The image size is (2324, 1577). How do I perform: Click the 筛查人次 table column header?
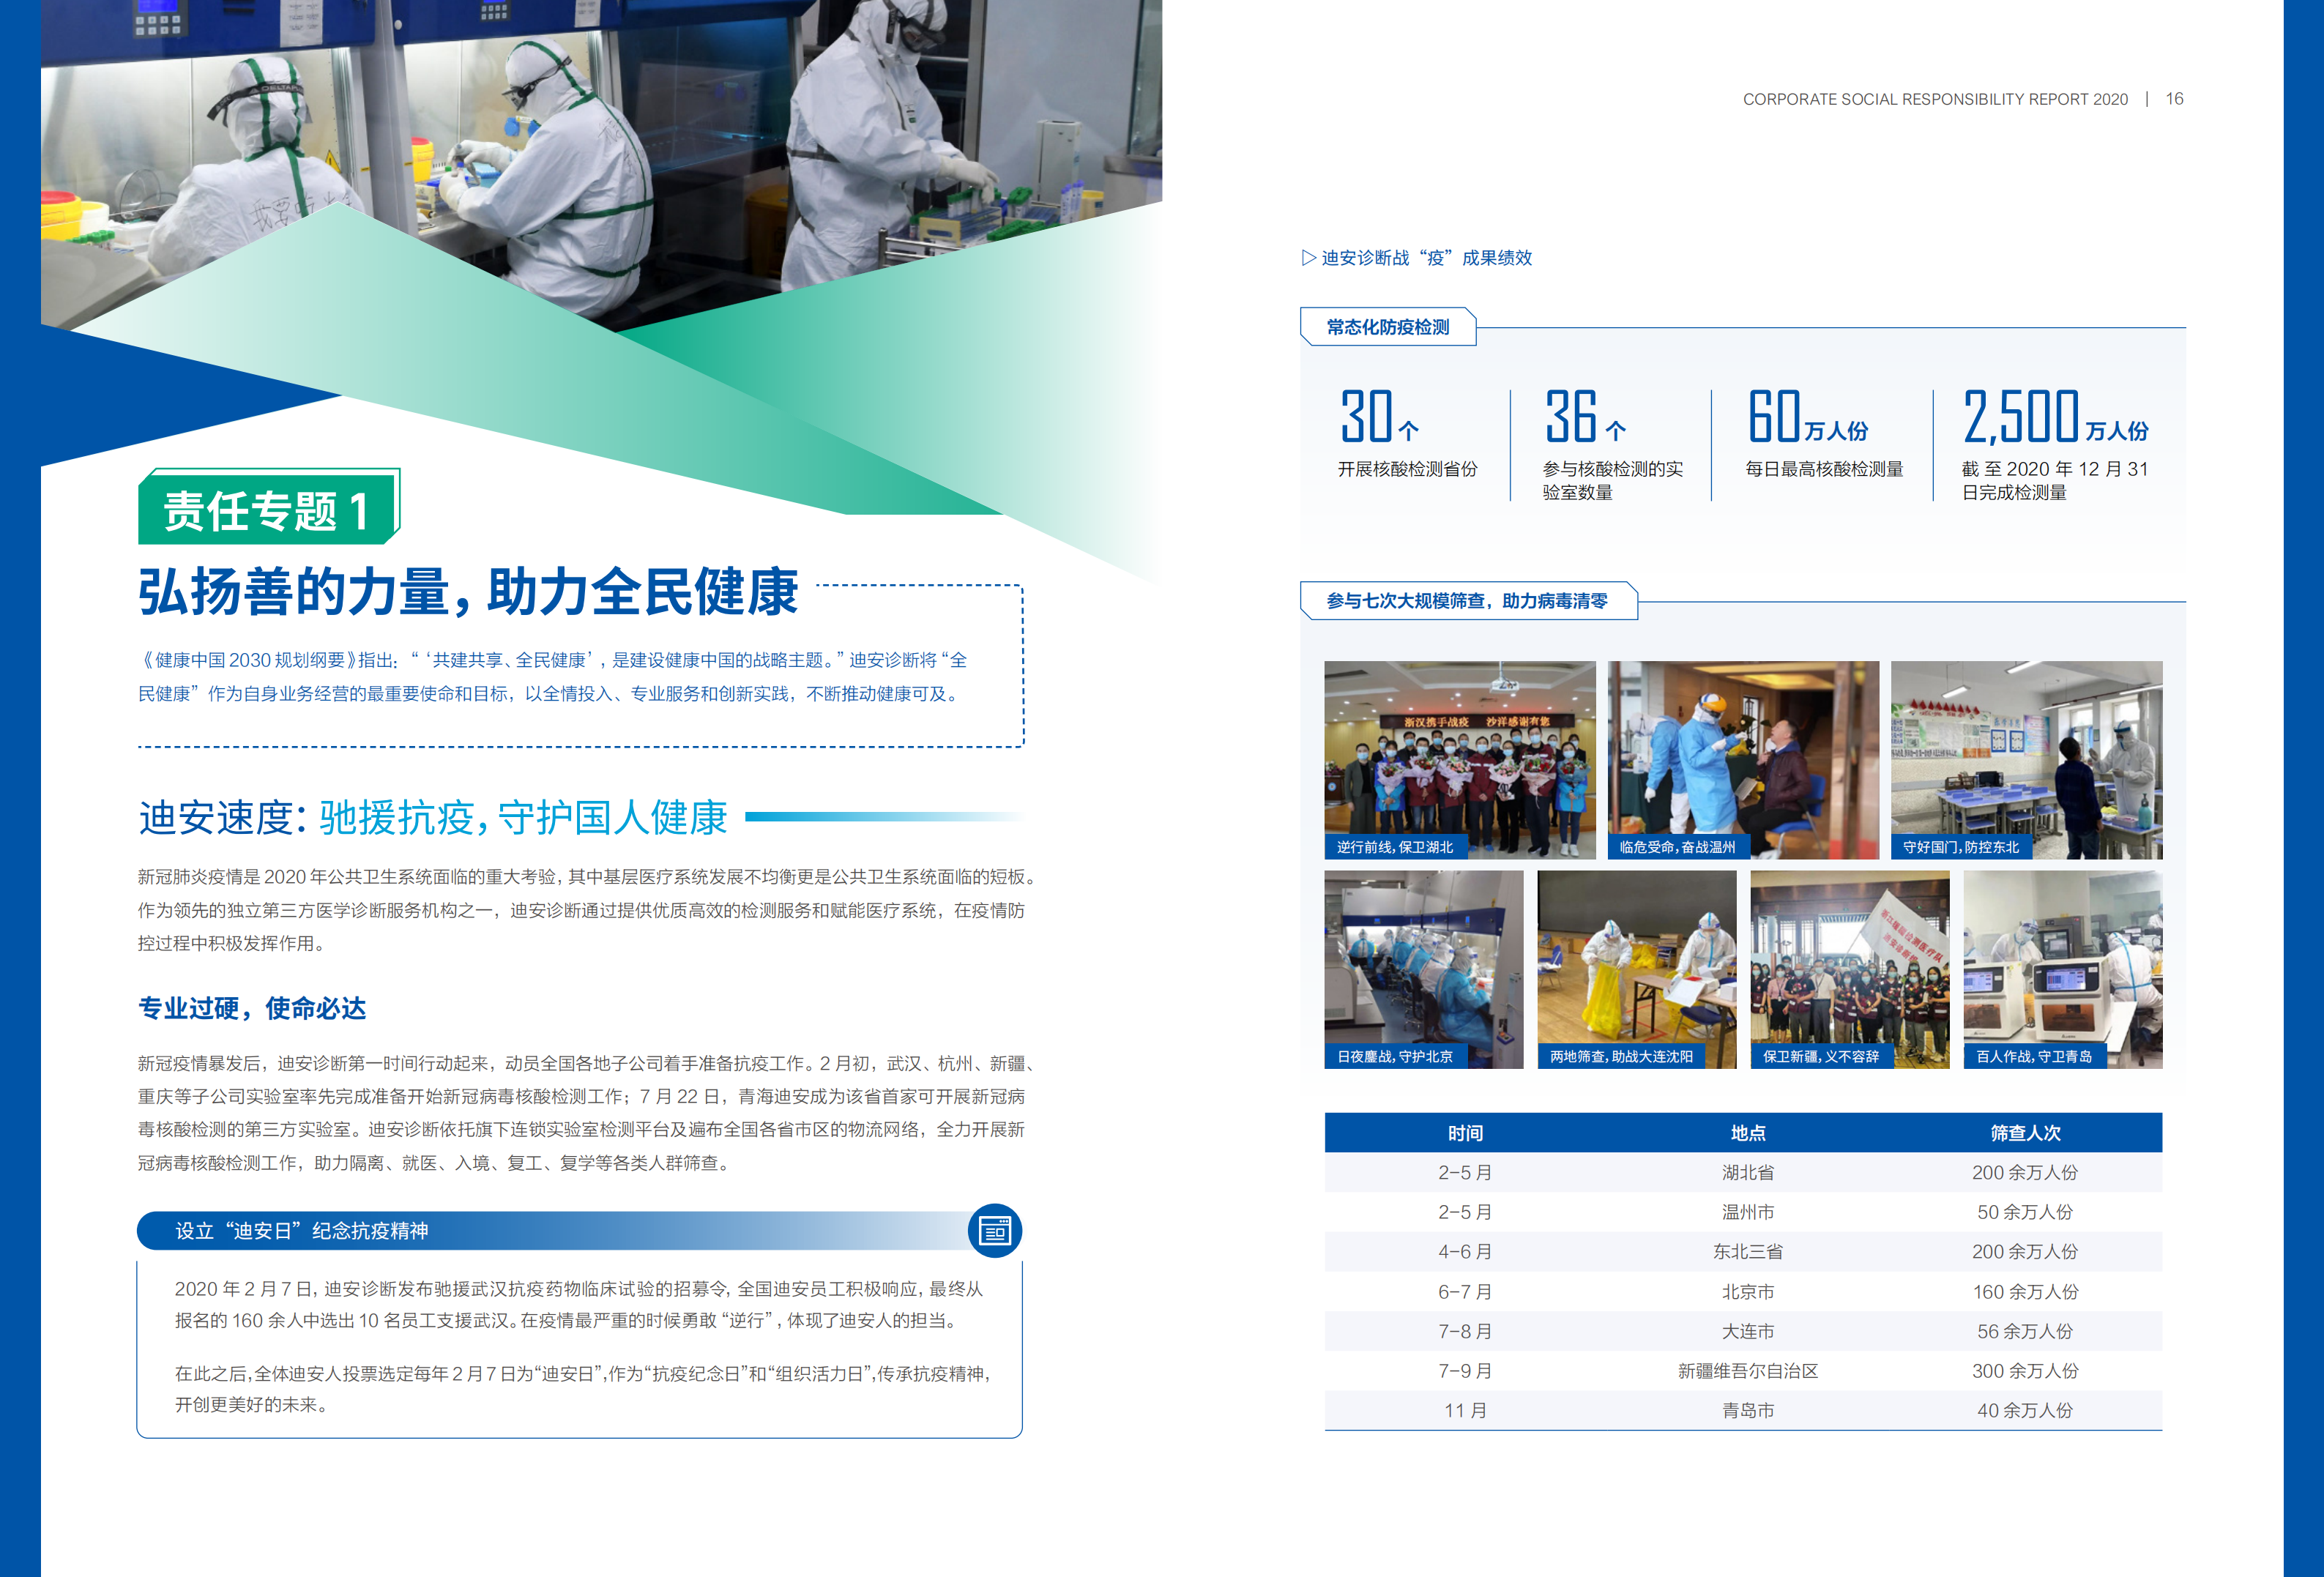tap(2025, 1133)
